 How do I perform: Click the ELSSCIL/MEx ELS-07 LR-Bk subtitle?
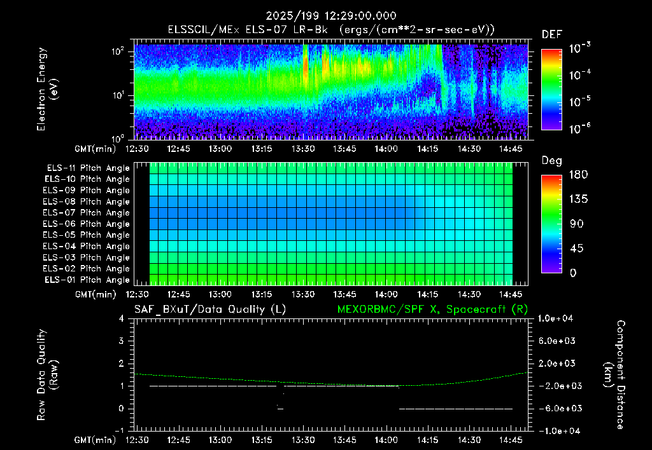[x=248, y=30]
